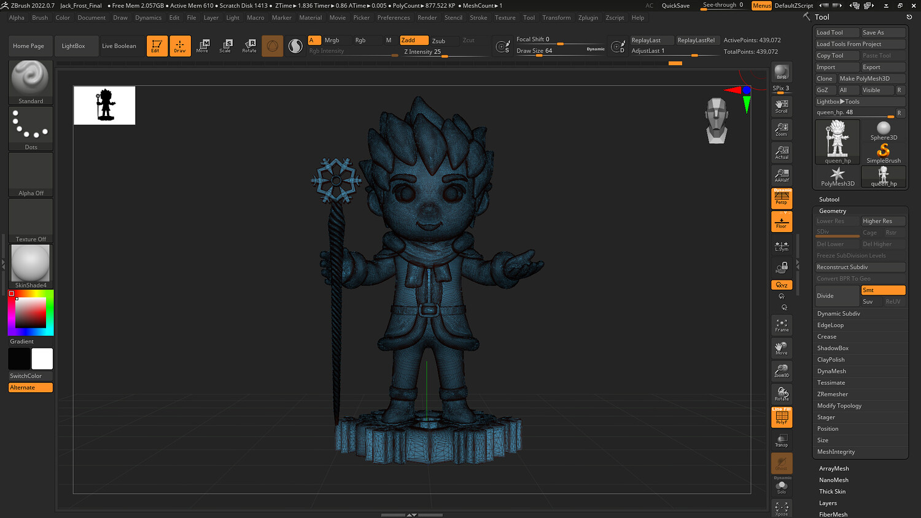Open the Zplugin menu

(x=588, y=18)
